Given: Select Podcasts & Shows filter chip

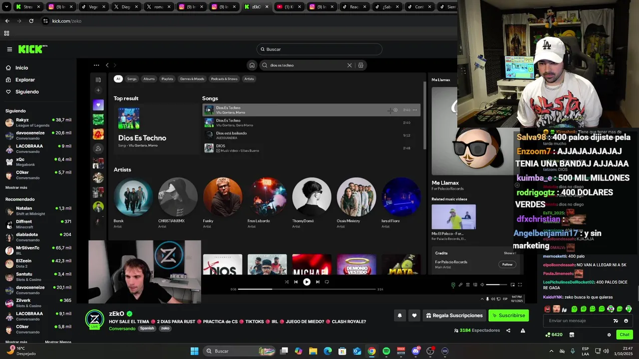Looking at the screenshot, I should [224, 79].
